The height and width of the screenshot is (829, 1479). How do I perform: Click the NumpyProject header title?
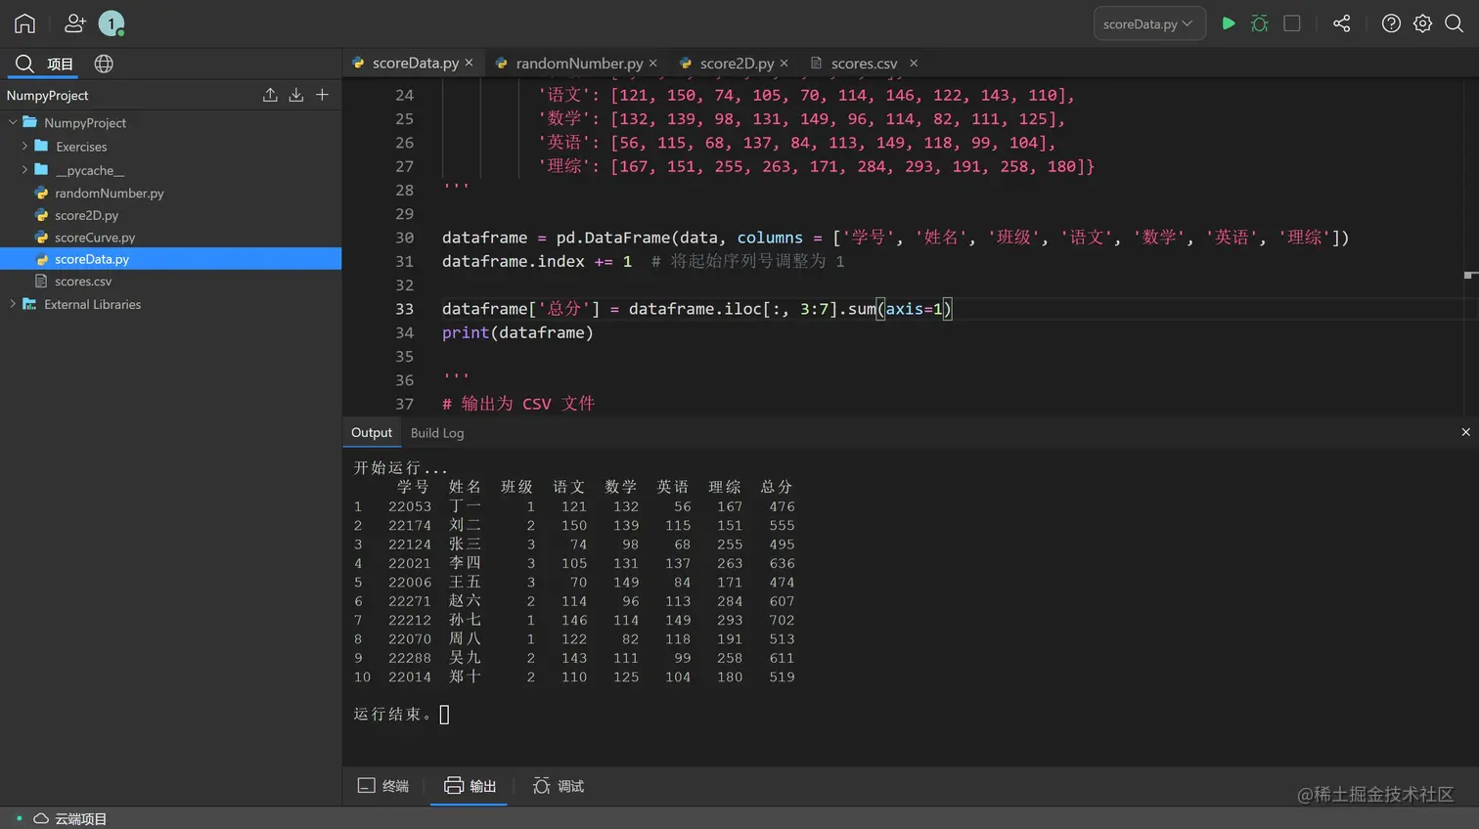[x=47, y=95]
